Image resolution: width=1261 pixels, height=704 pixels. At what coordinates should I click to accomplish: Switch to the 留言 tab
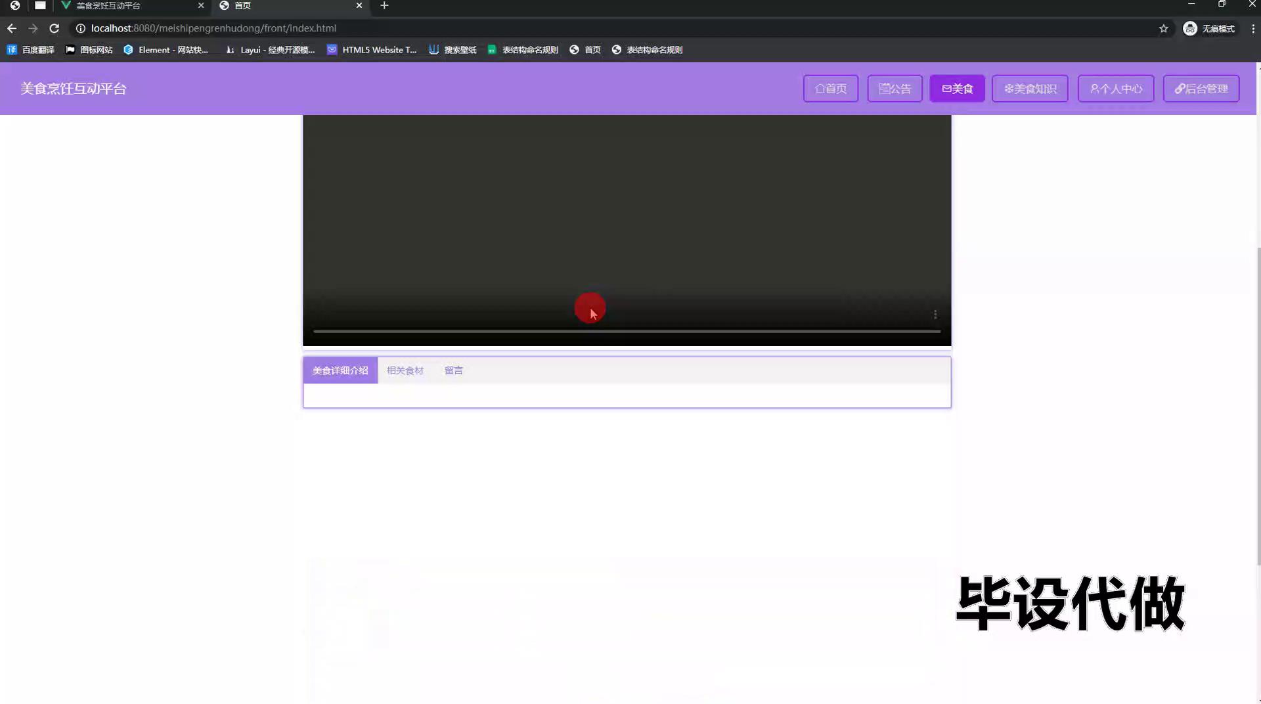453,370
